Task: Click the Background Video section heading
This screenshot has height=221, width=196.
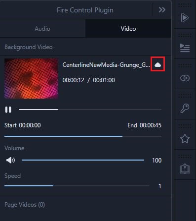Action: point(29,47)
